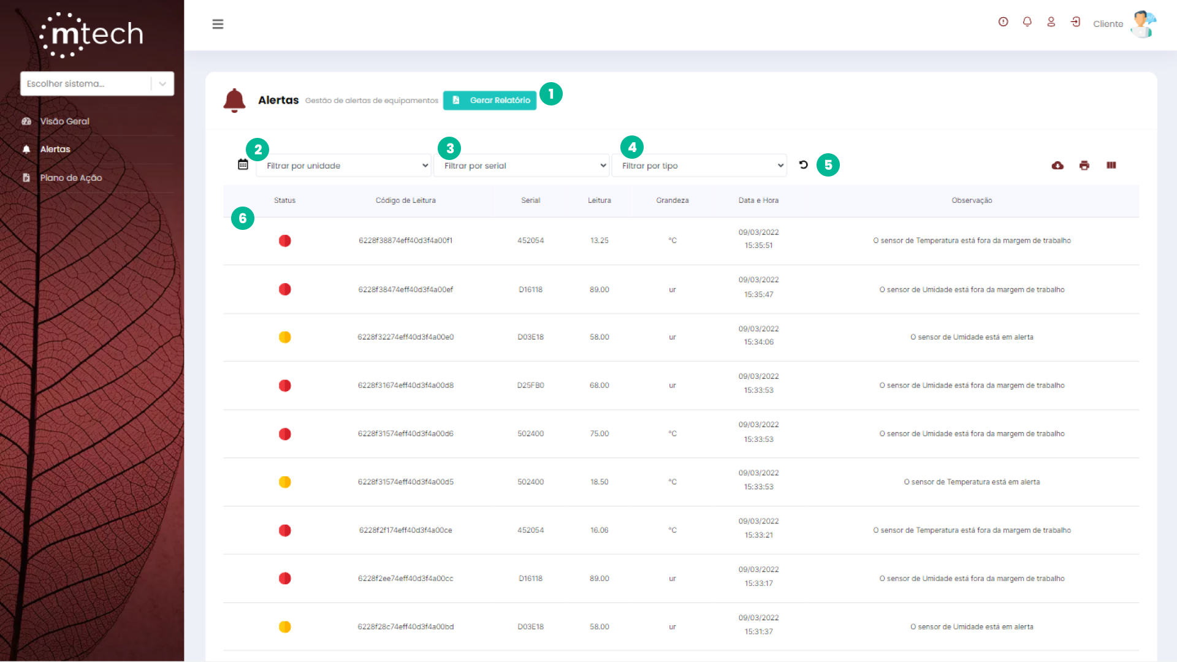Click the Cliente avatar picture

1143,24
